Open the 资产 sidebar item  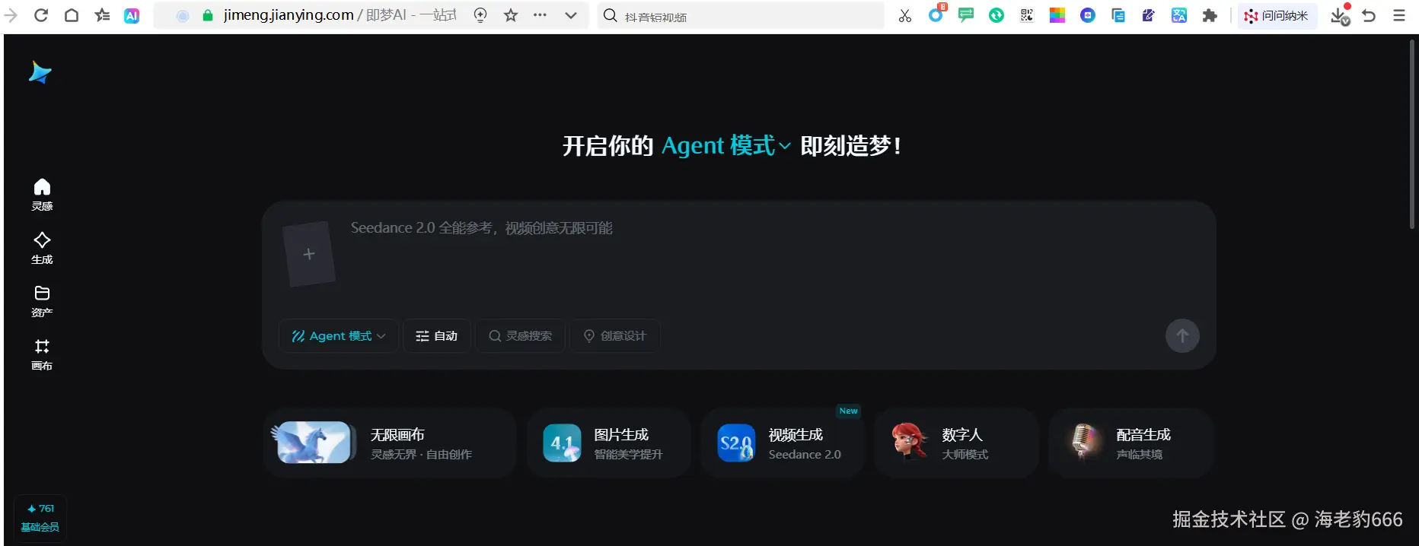[42, 301]
